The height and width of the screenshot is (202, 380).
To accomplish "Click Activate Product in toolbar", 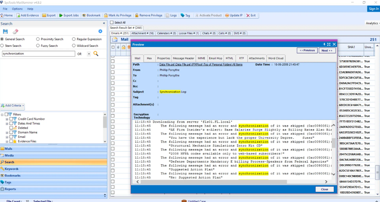I will pos(208,15).
